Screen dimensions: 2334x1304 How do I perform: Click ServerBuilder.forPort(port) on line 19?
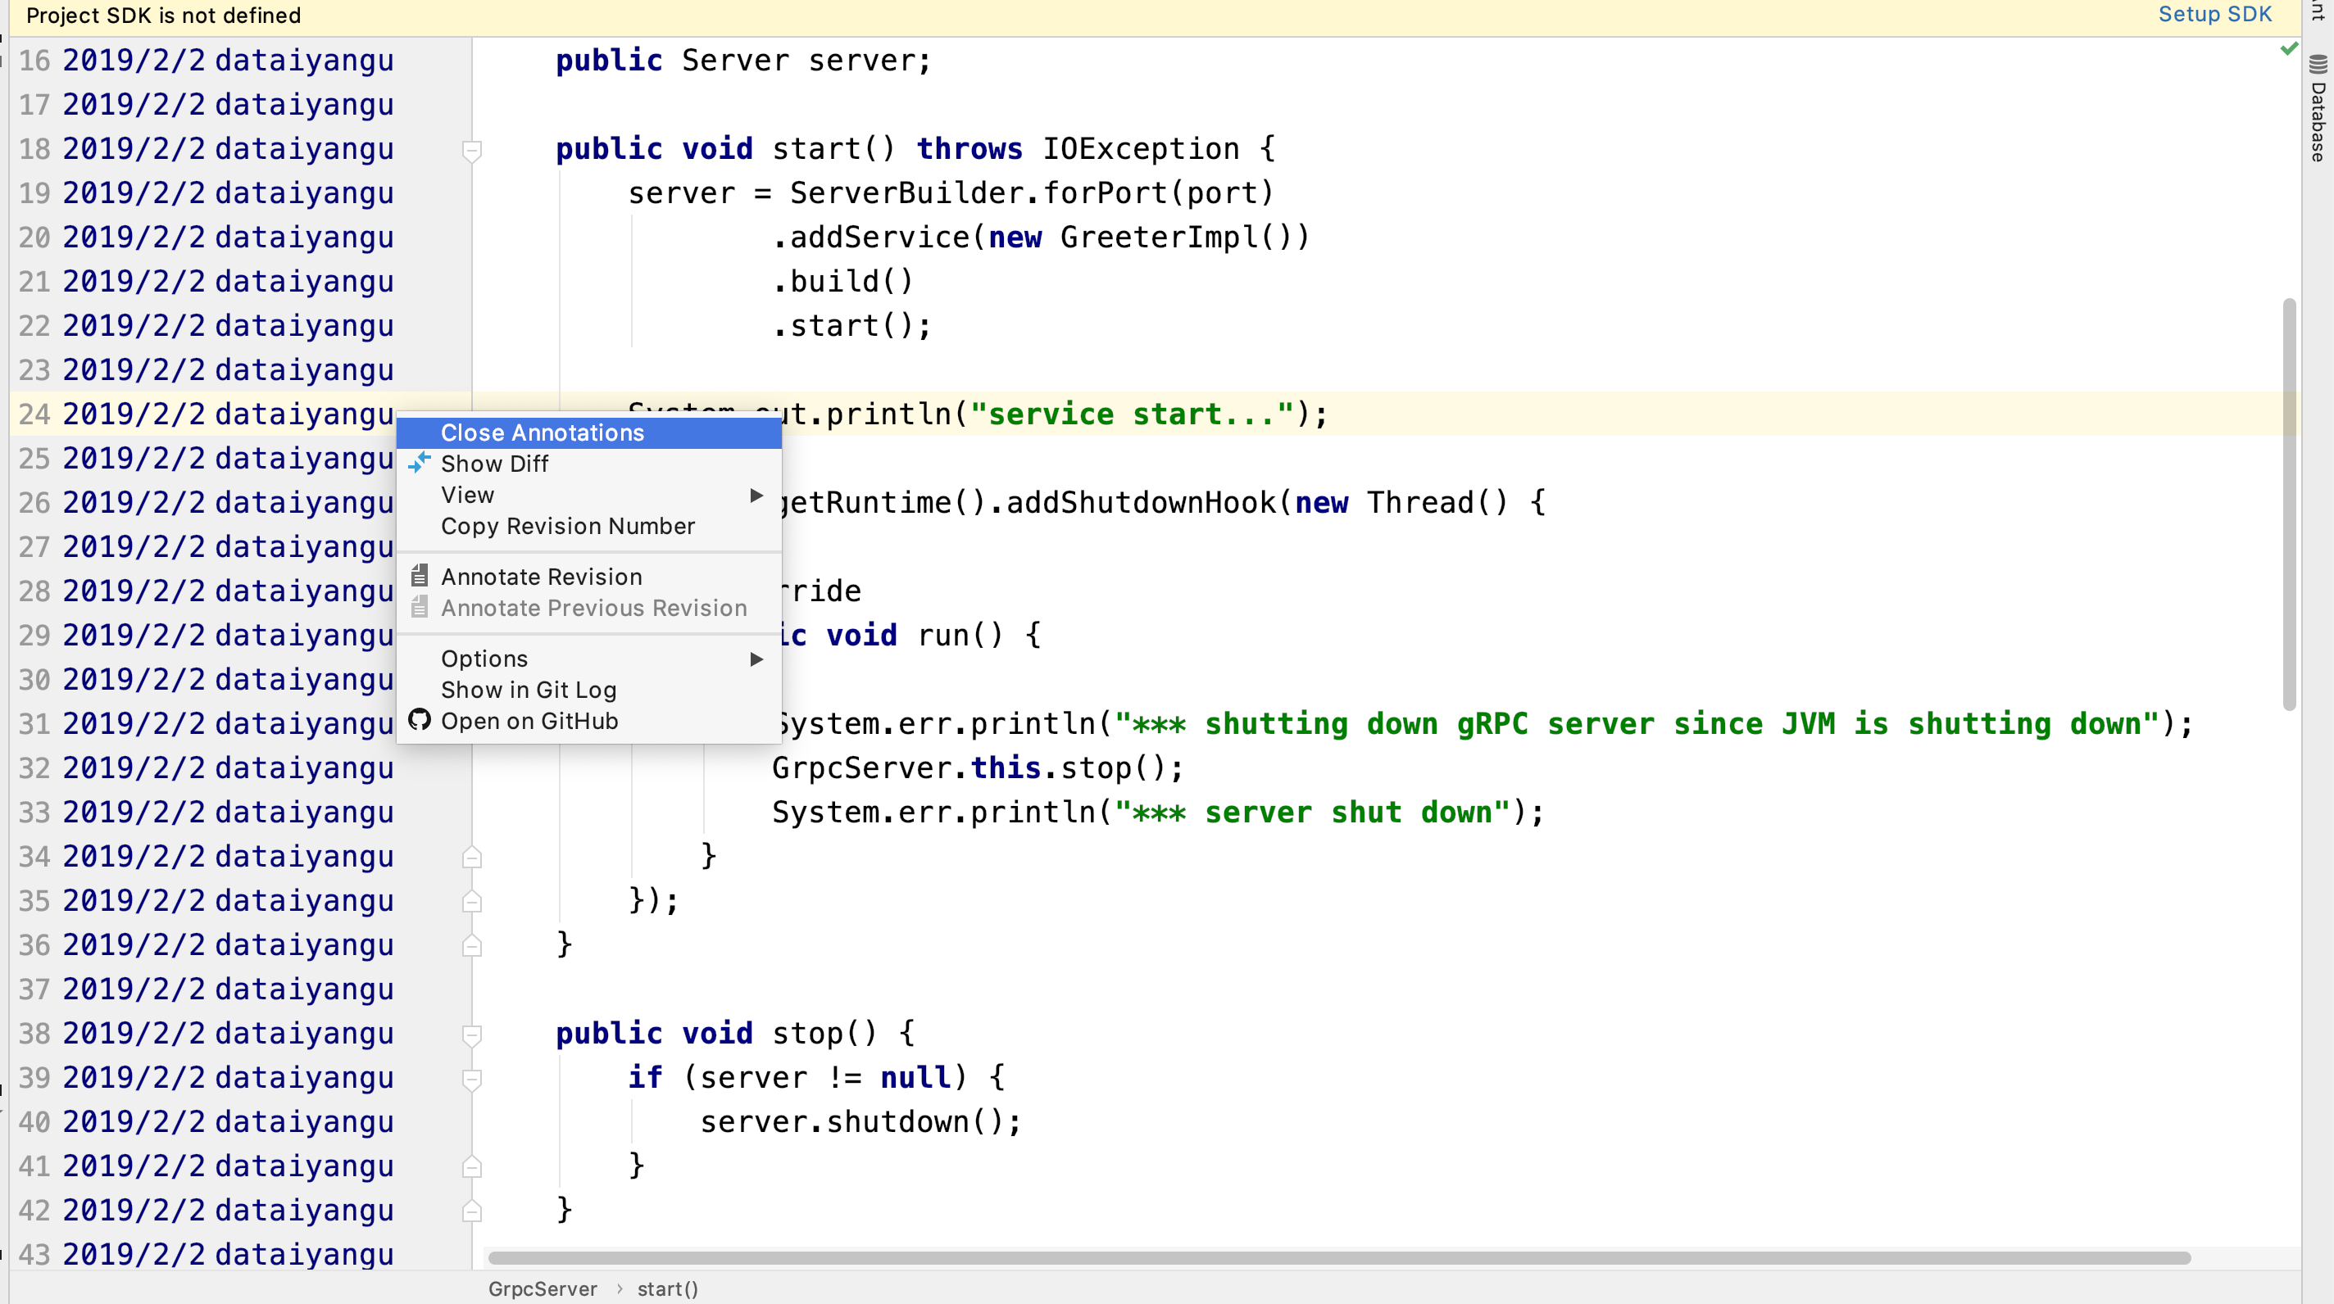[x=1031, y=192]
